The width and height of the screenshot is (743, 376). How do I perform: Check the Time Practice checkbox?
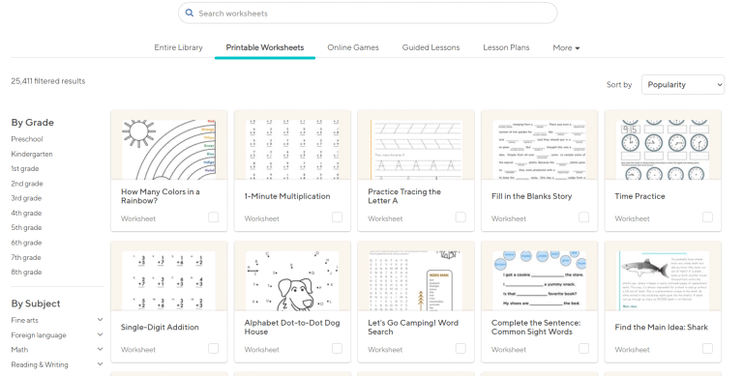707,217
